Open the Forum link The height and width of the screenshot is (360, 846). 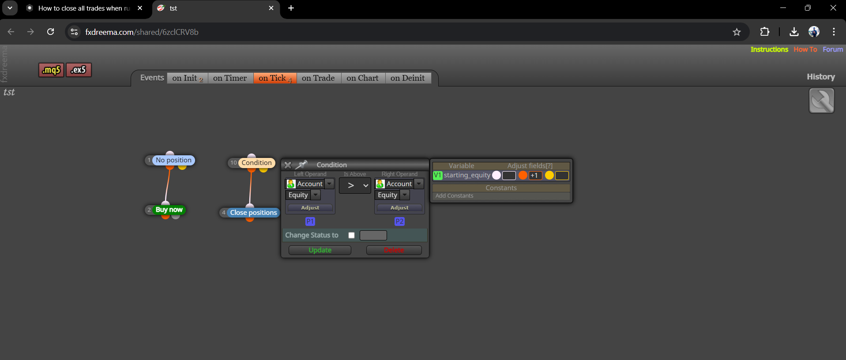(833, 49)
